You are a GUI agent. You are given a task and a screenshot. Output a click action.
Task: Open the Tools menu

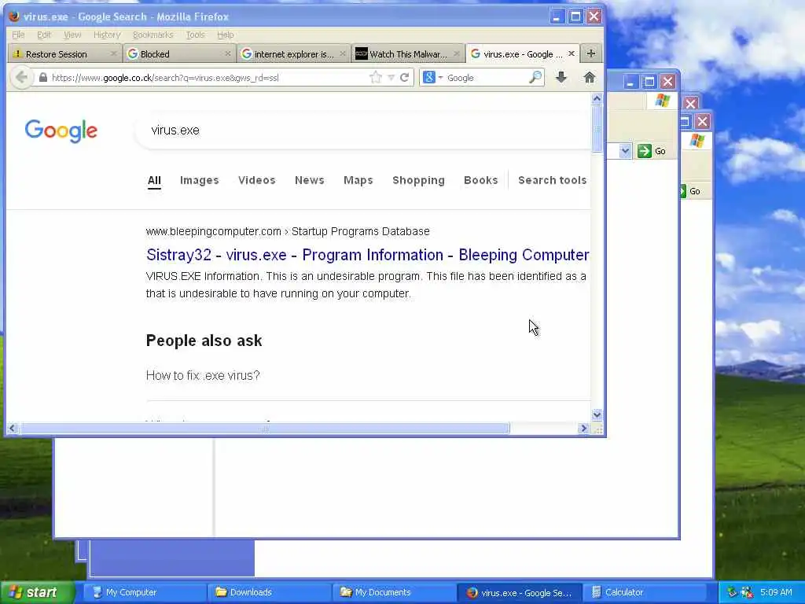click(x=195, y=35)
